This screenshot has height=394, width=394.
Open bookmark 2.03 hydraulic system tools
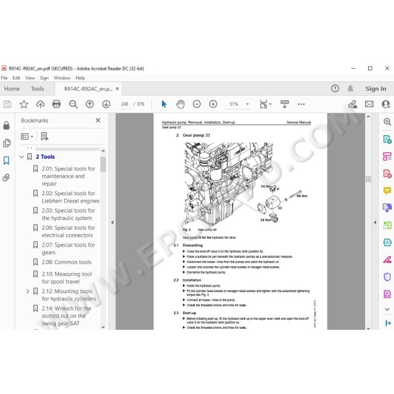(x=68, y=214)
